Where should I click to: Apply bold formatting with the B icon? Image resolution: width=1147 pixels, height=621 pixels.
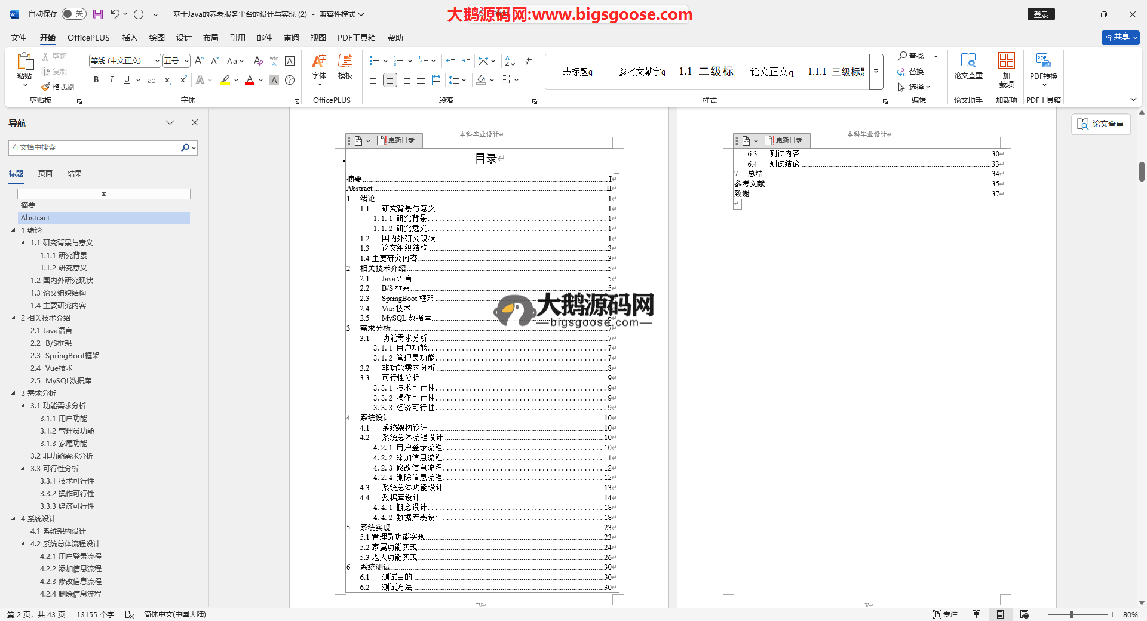[x=96, y=80]
